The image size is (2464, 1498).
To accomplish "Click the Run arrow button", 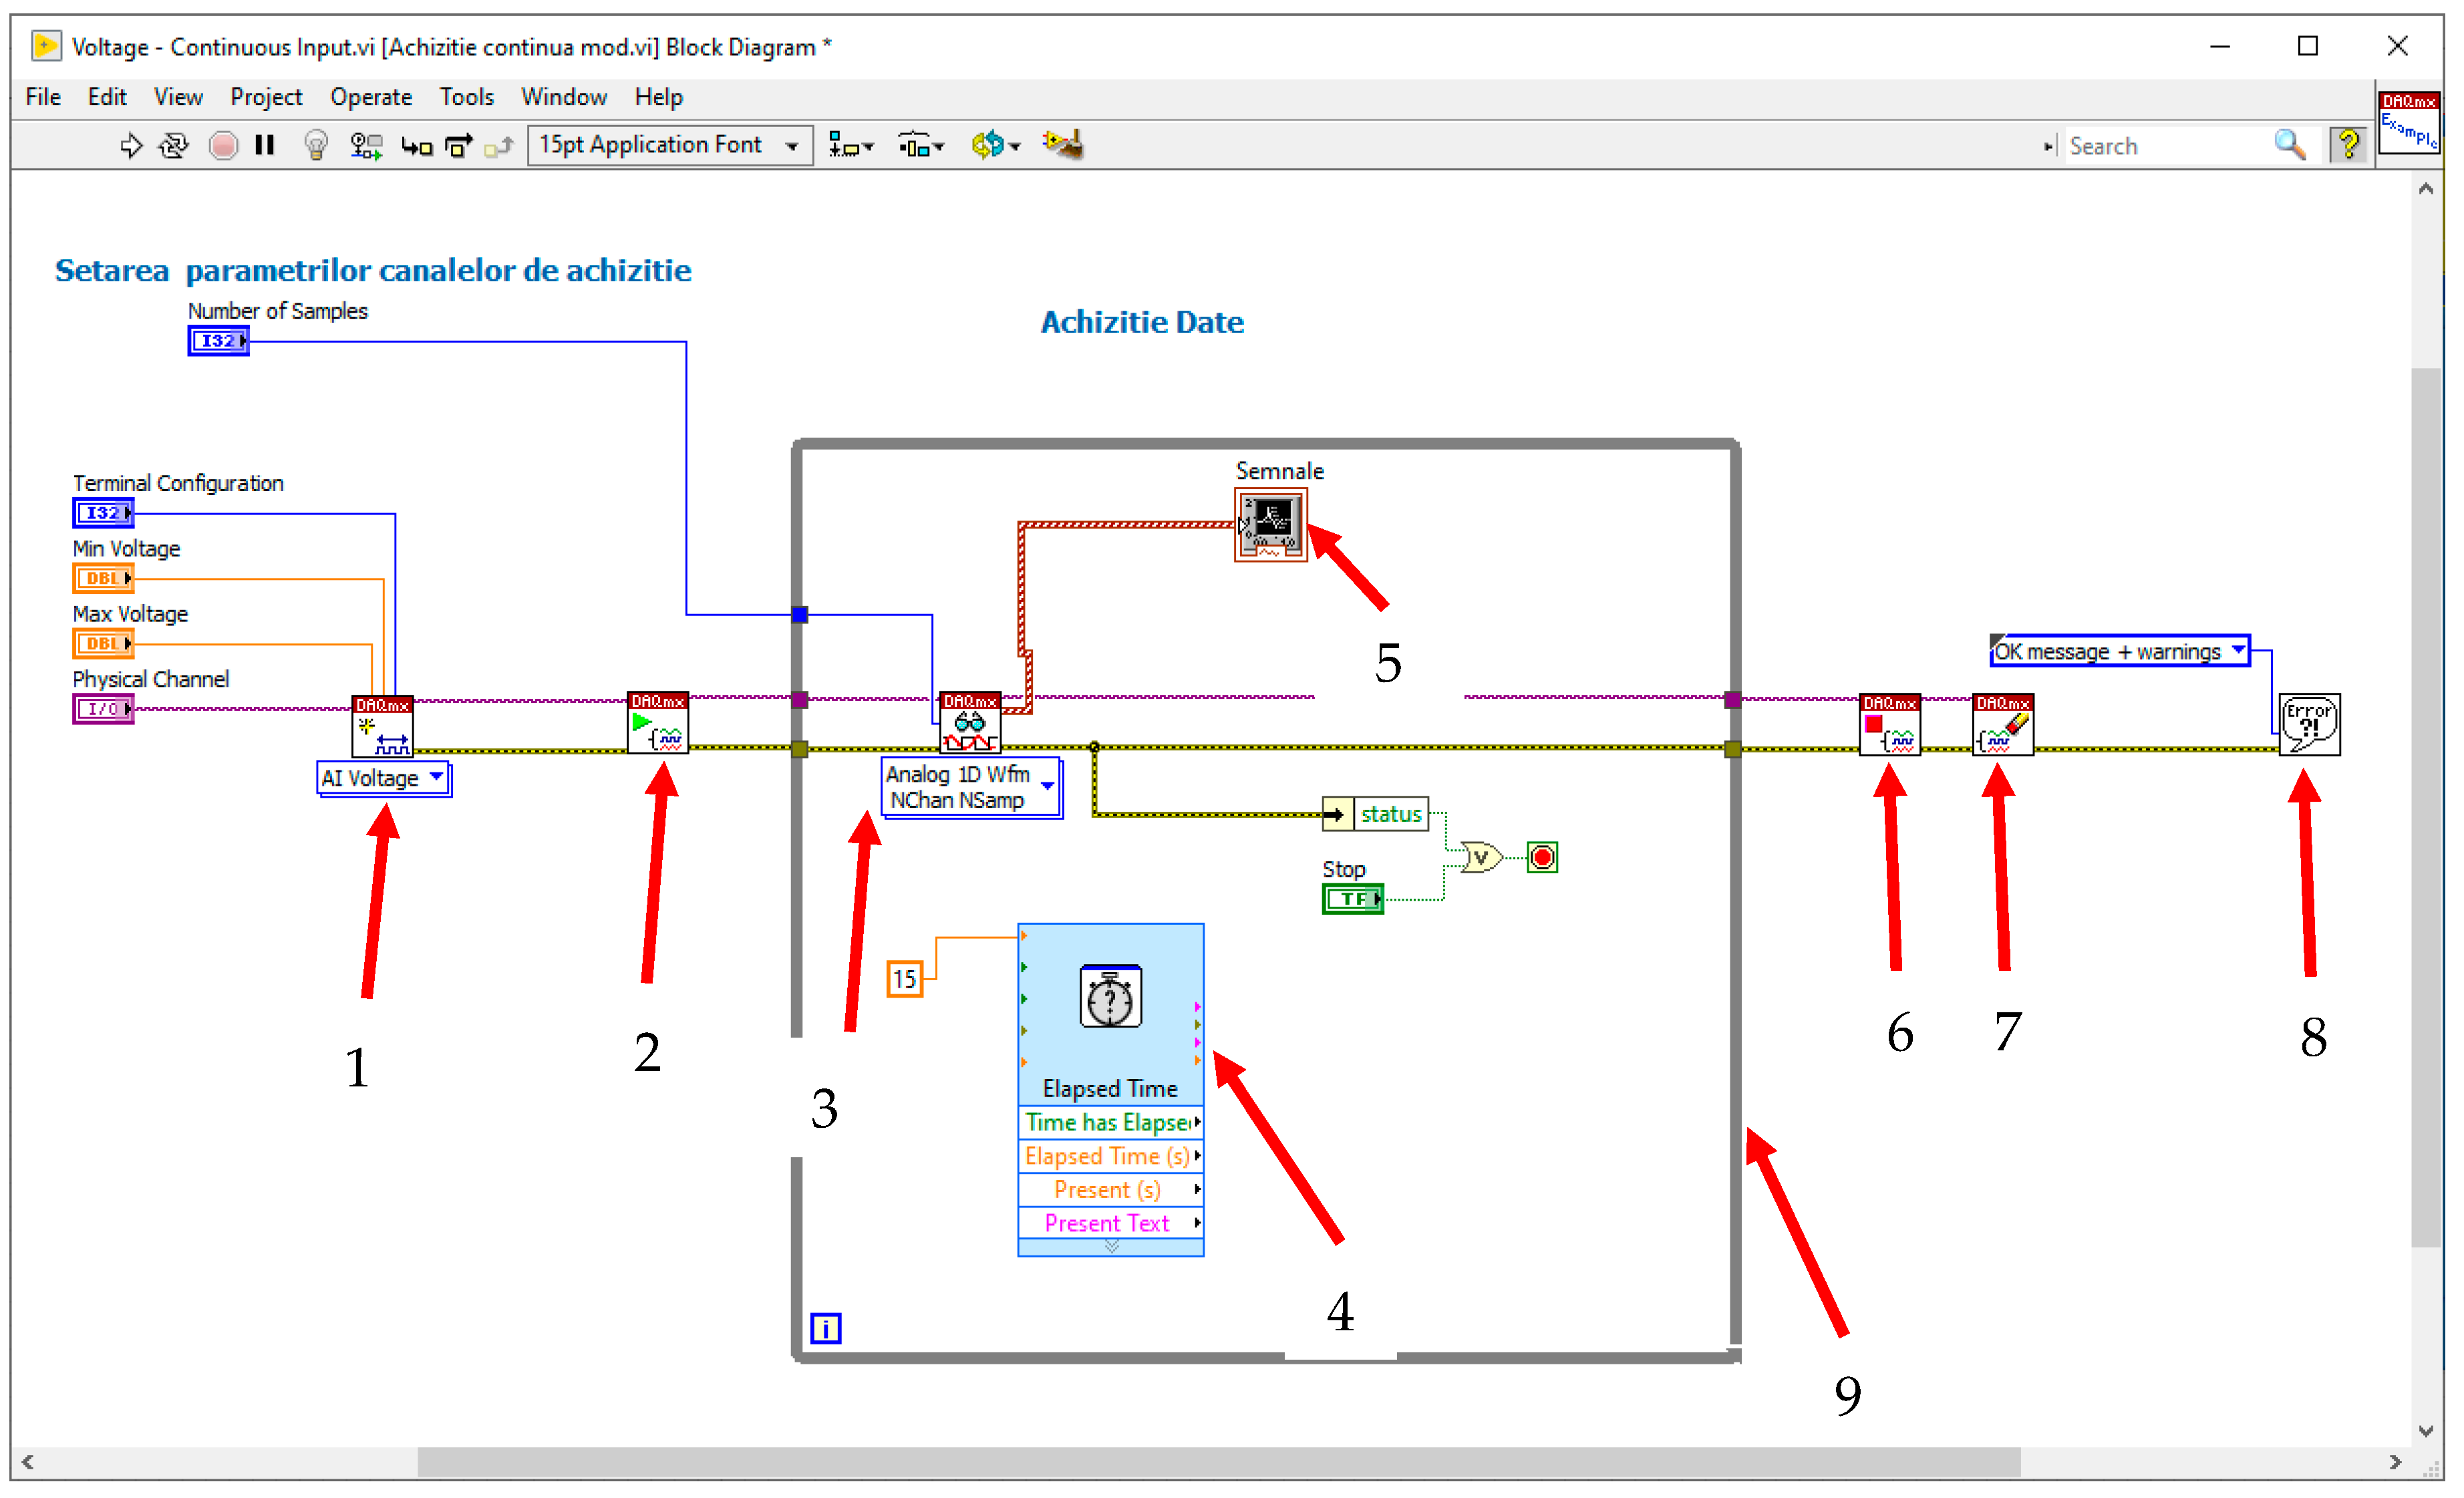I will (x=131, y=146).
